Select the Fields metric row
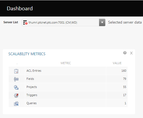The height and width of the screenshot is (118, 143). point(68,79)
